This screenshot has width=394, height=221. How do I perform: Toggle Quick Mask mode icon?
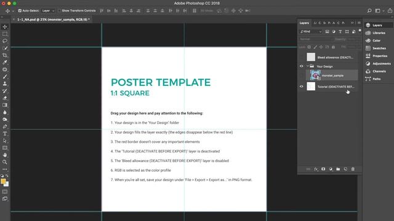coord(5,192)
